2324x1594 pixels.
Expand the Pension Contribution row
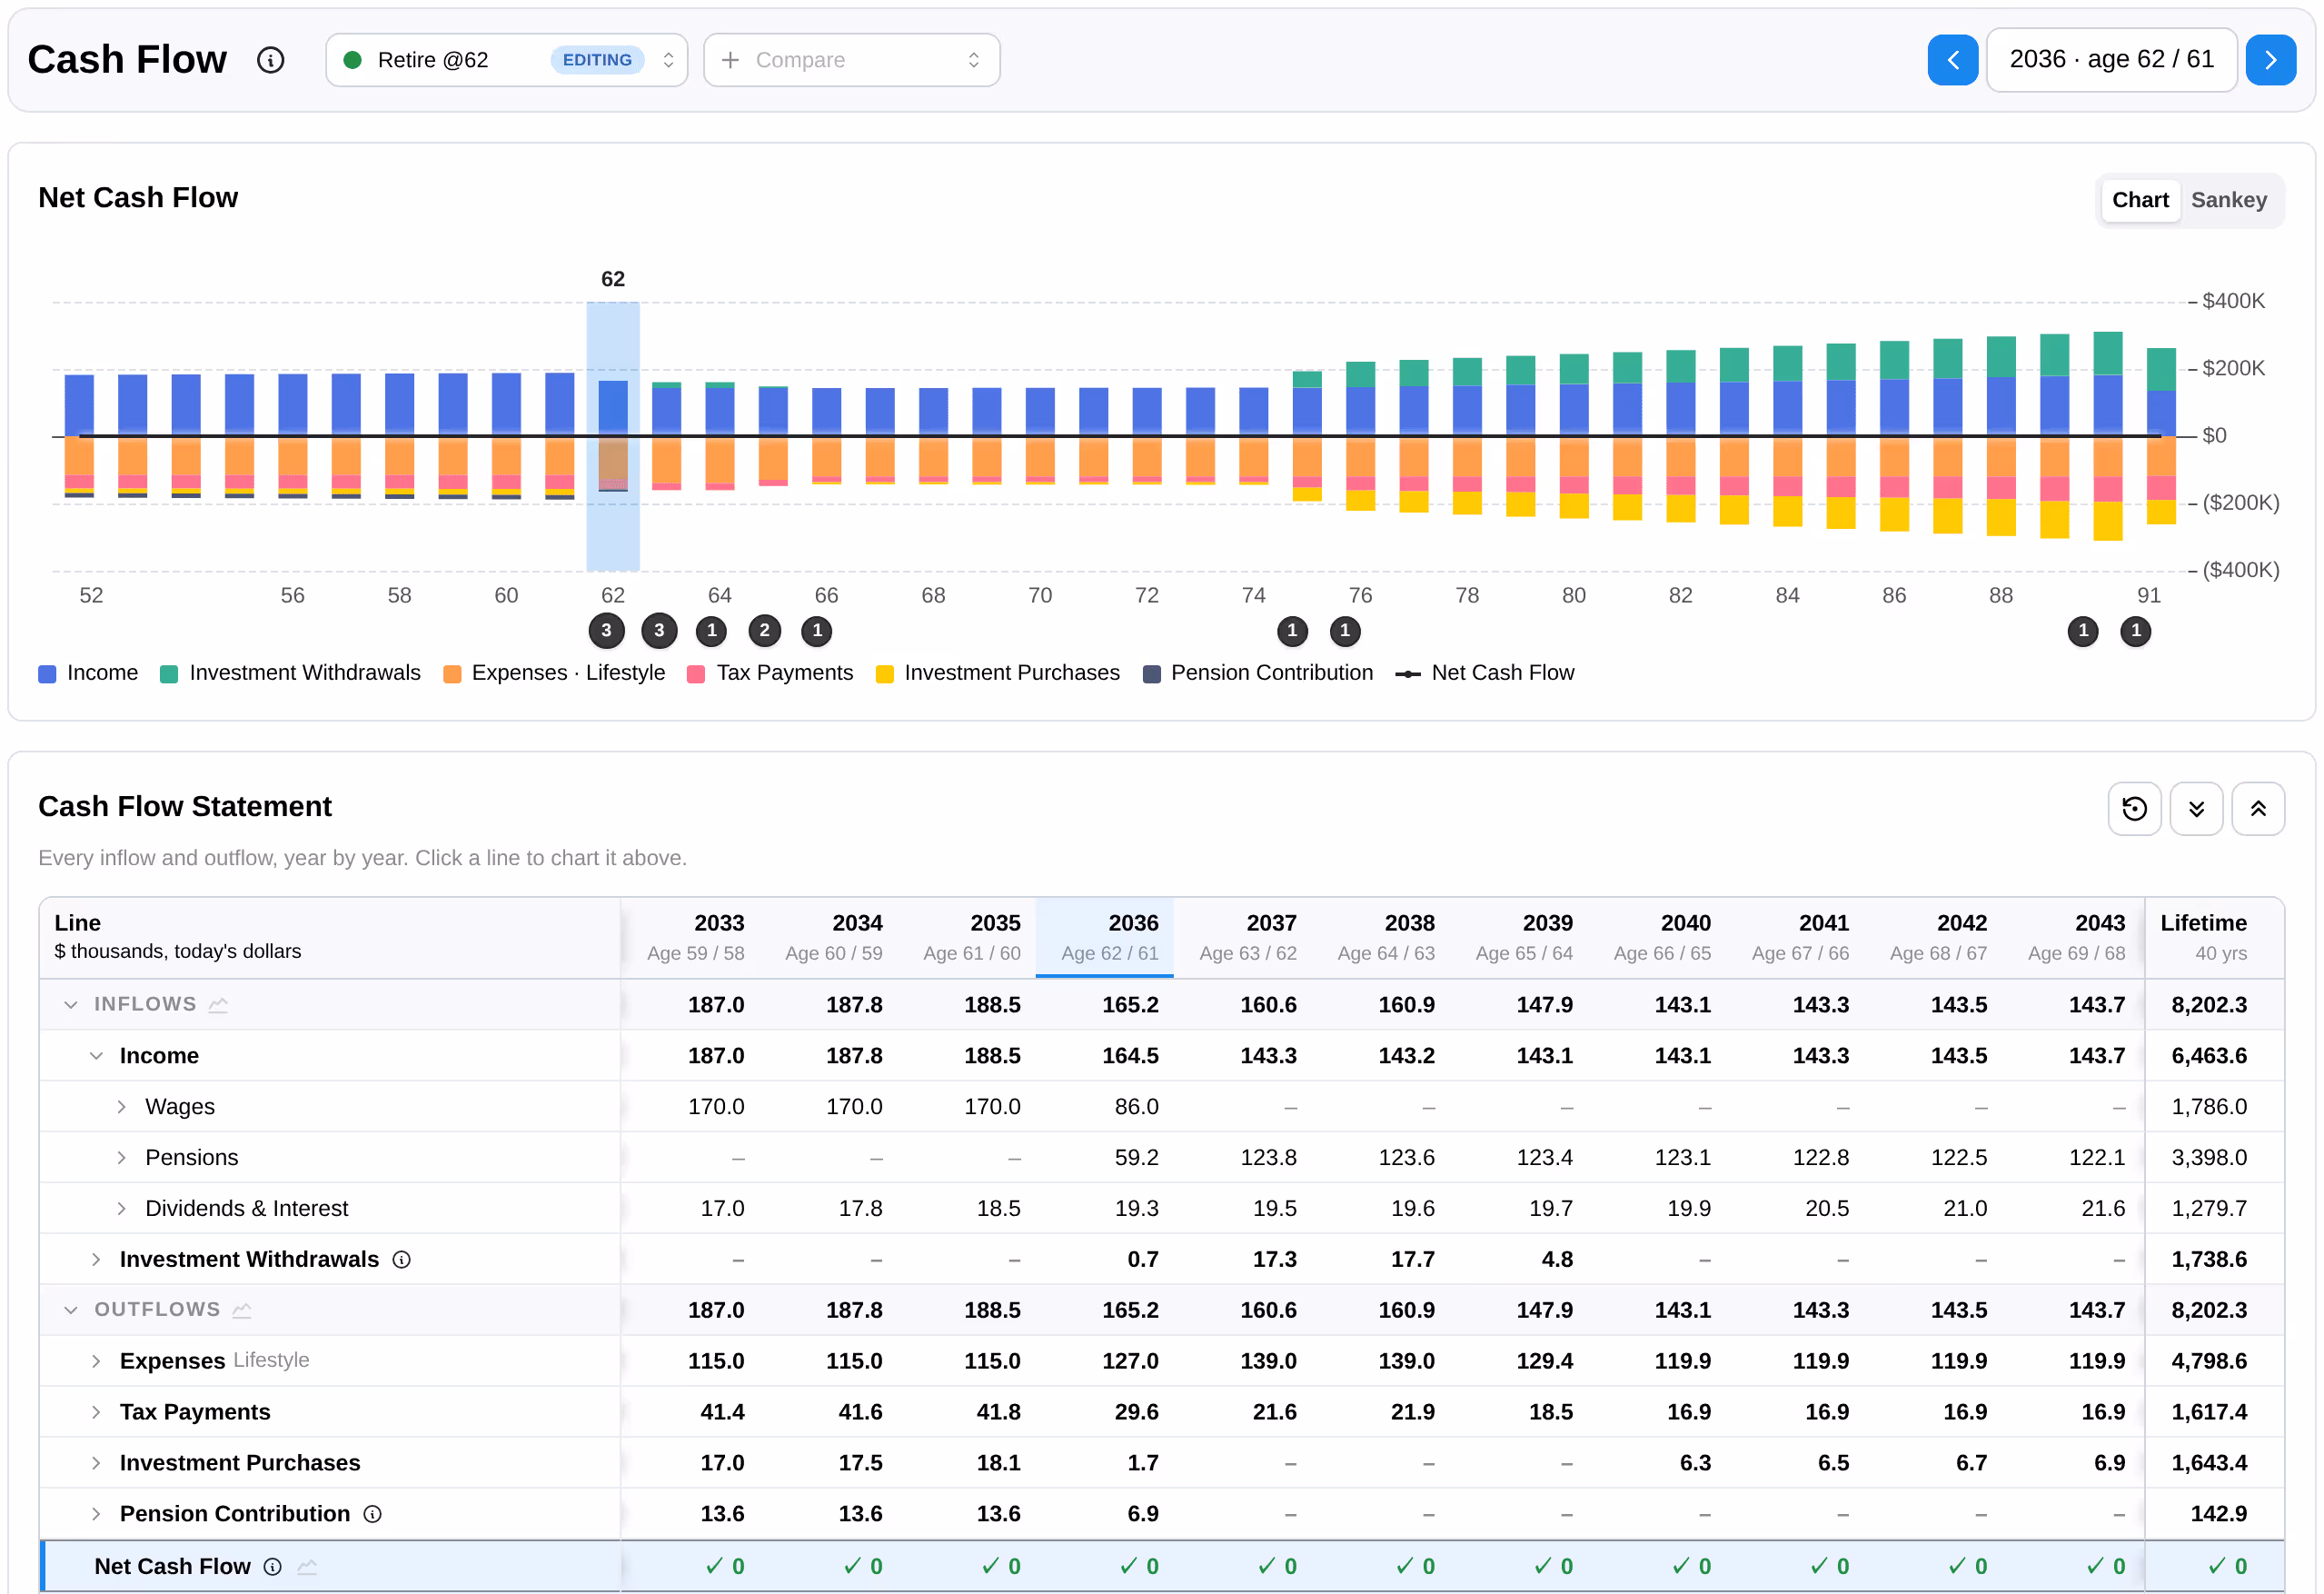point(96,1514)
